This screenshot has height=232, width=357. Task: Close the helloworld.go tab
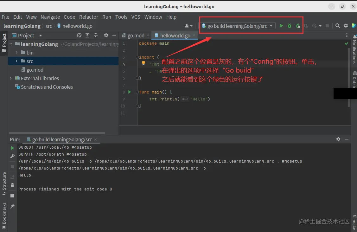coord(194,35)
